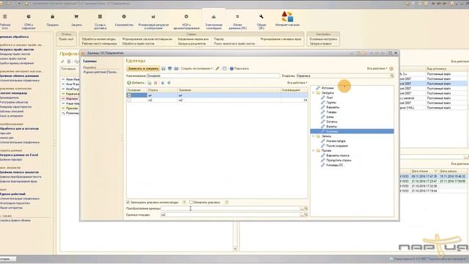Collapse the Прочее tree folder
The height and width of the screenshot is (264, 469).
(x=314, y=150)
